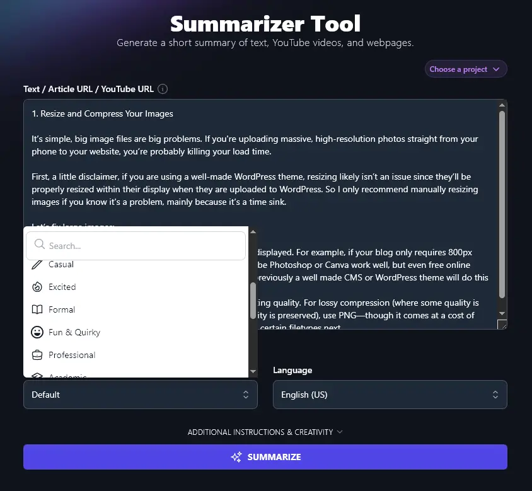Screen dimensions: 532x491
Task: Click inside the tone Search field
Action: 136,245
